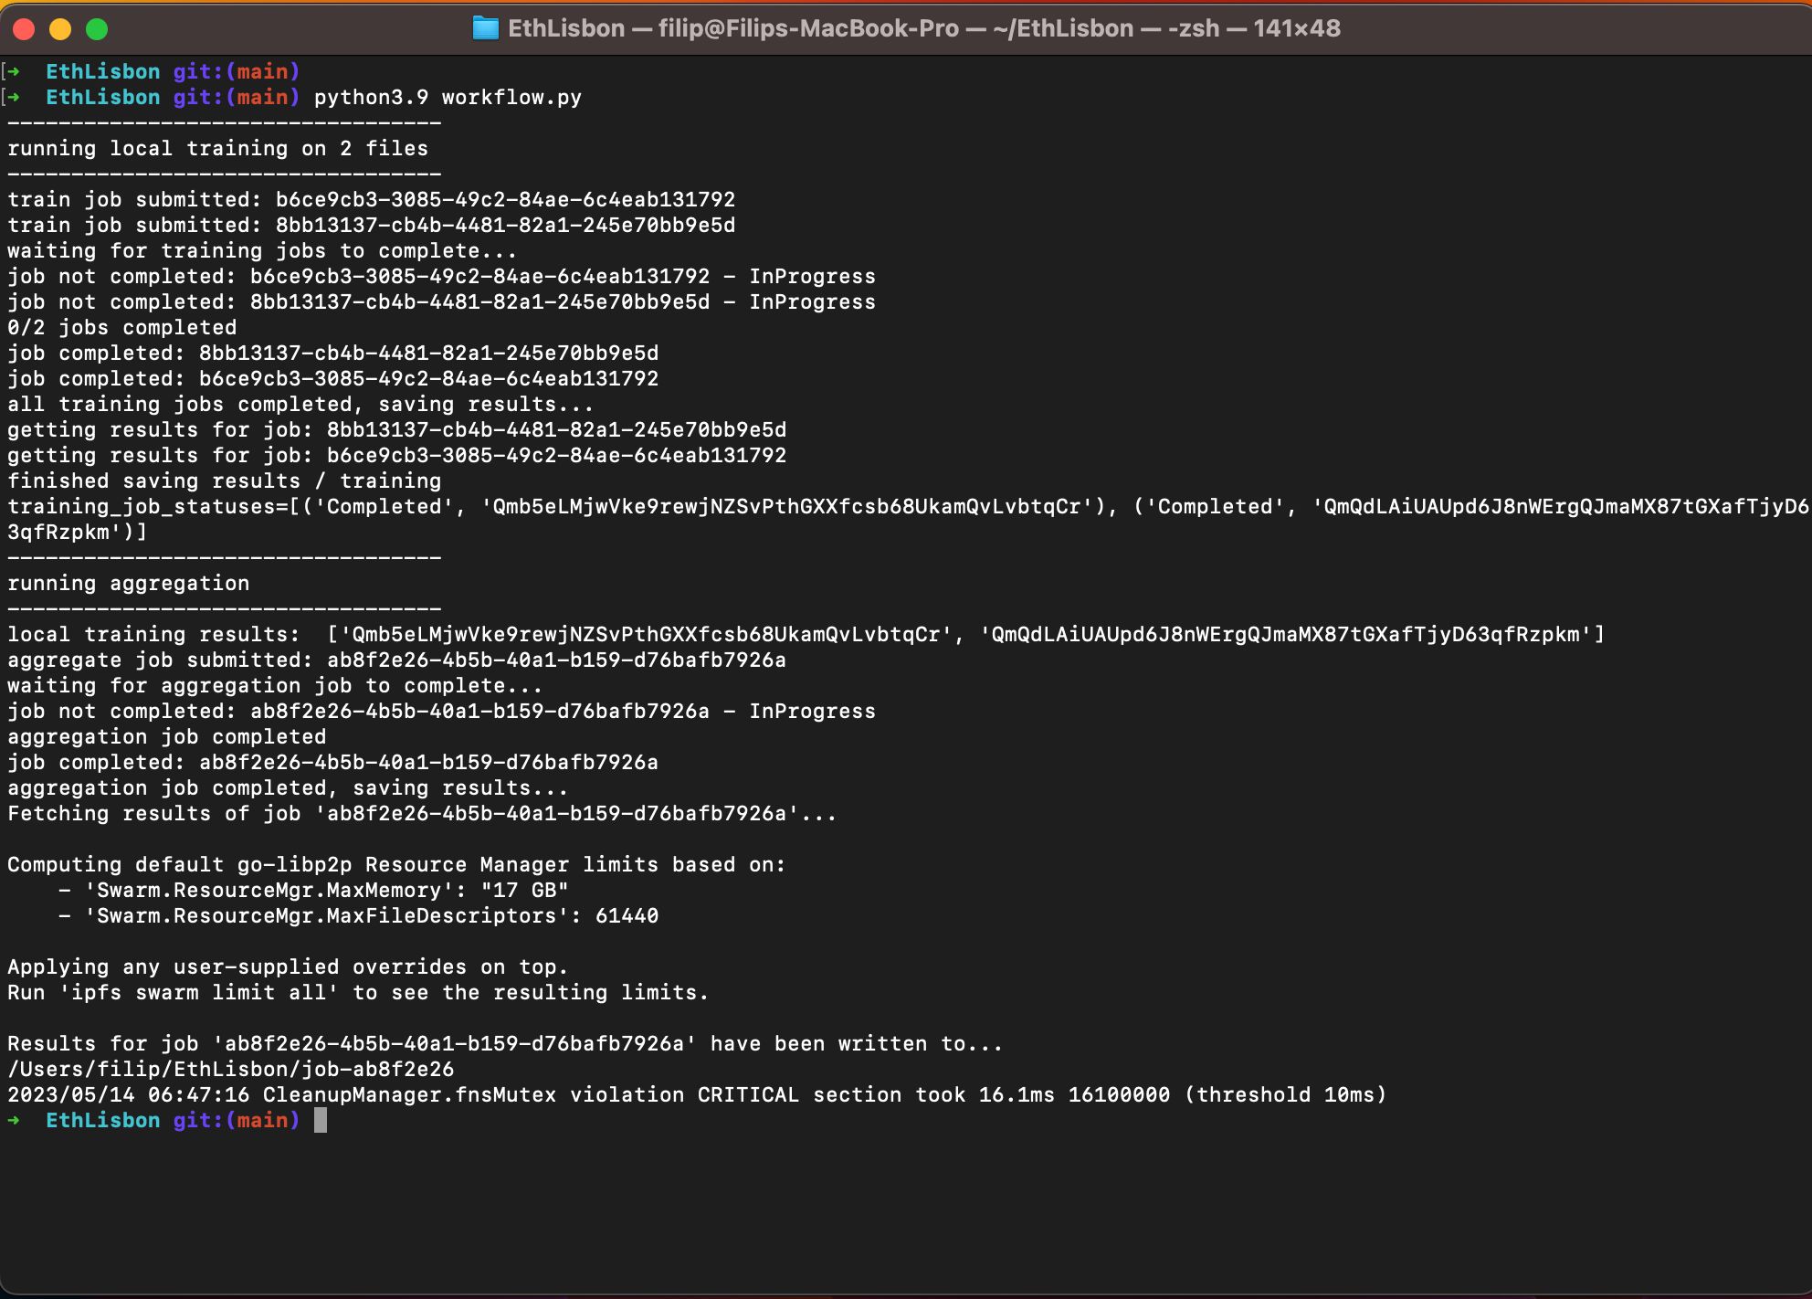Click the wrapped text '3qfRzpkm')]'
1812x1299 pixels.
pos(77,532)
